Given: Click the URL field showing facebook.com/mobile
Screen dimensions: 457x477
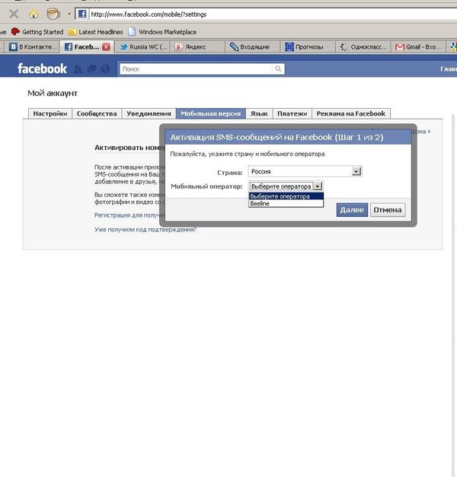Looking at the screenshot, I should (273, 14).
